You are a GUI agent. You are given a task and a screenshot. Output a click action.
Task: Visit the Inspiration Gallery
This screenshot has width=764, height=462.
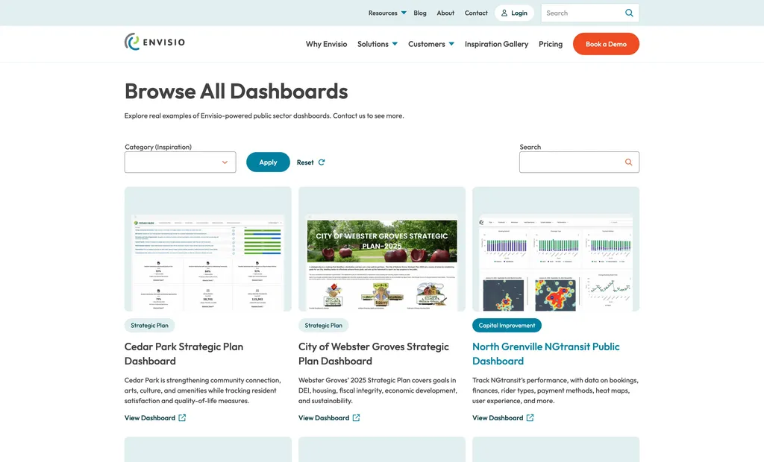[496, 44]
